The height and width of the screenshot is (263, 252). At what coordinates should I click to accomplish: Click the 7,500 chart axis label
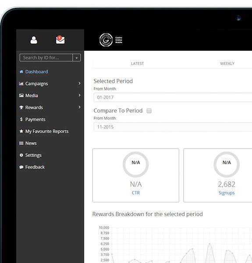coord(105,238)
